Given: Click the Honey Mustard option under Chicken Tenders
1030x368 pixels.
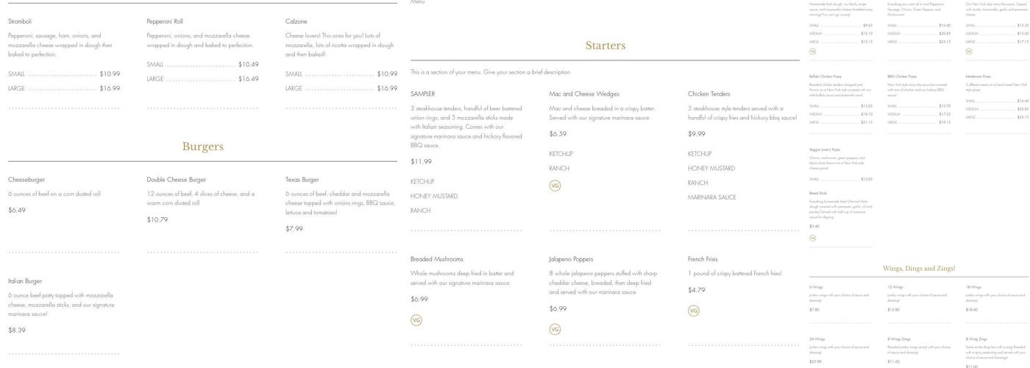Looking at the screenshot, I should coord(711,169).
